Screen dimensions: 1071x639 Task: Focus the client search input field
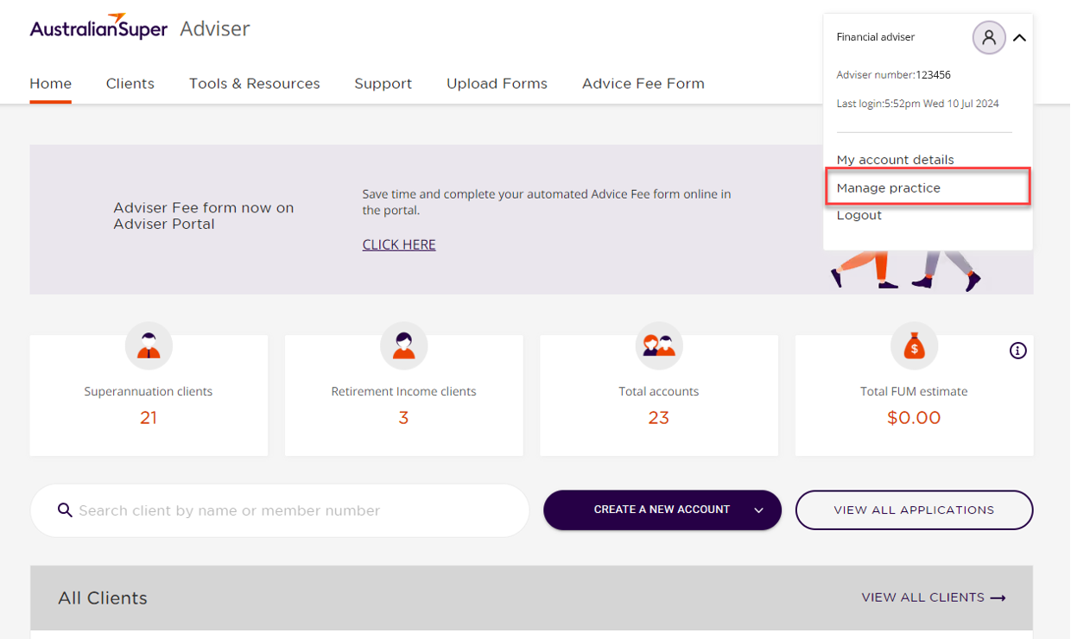(280, 510)
